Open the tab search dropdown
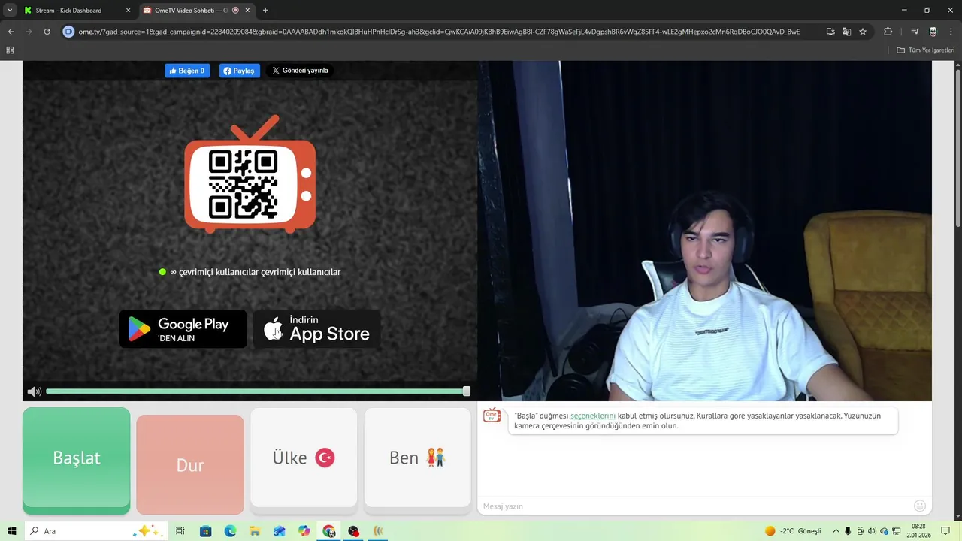Image resolution: width=962 pixels, height=541 pixels. (x=10, y=10)
